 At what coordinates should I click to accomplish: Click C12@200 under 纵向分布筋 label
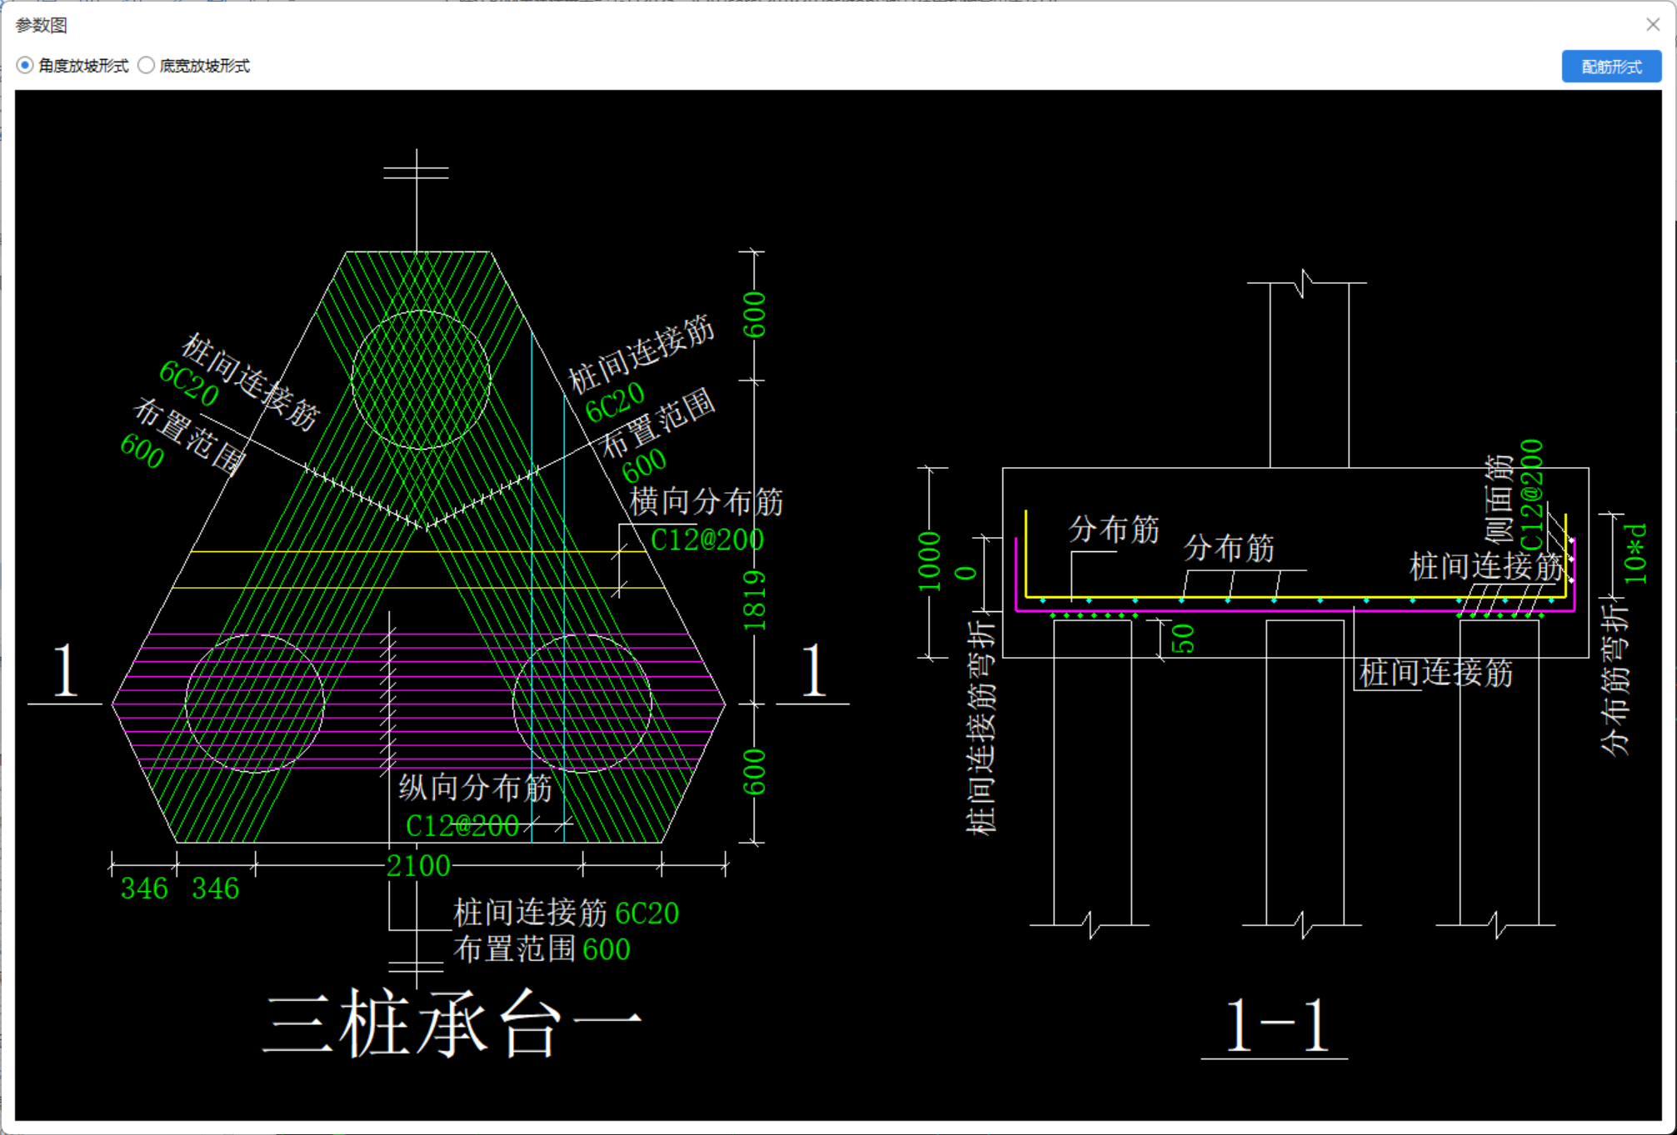click(x=462, y=825)
